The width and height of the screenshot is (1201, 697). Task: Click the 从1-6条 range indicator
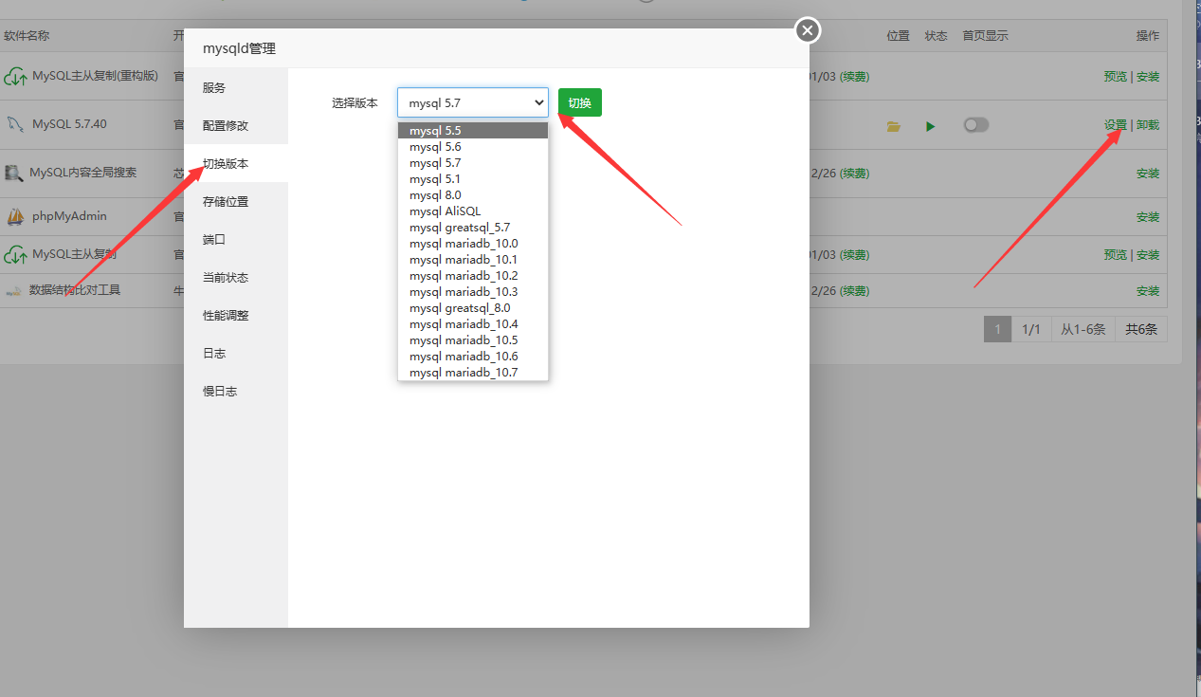[x=1083, y=329]
